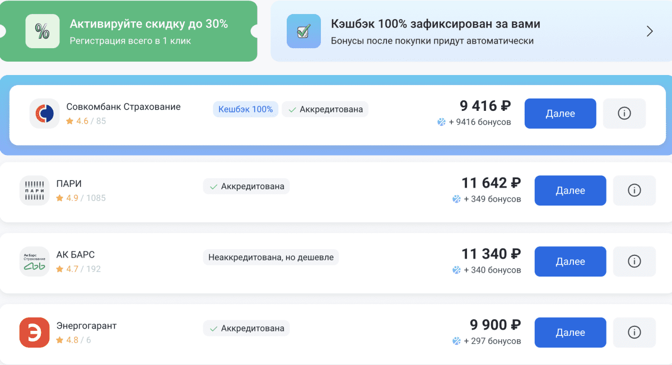Open info for Энергогарант offer
Screen dimensions: 672x365
(634, 333)
